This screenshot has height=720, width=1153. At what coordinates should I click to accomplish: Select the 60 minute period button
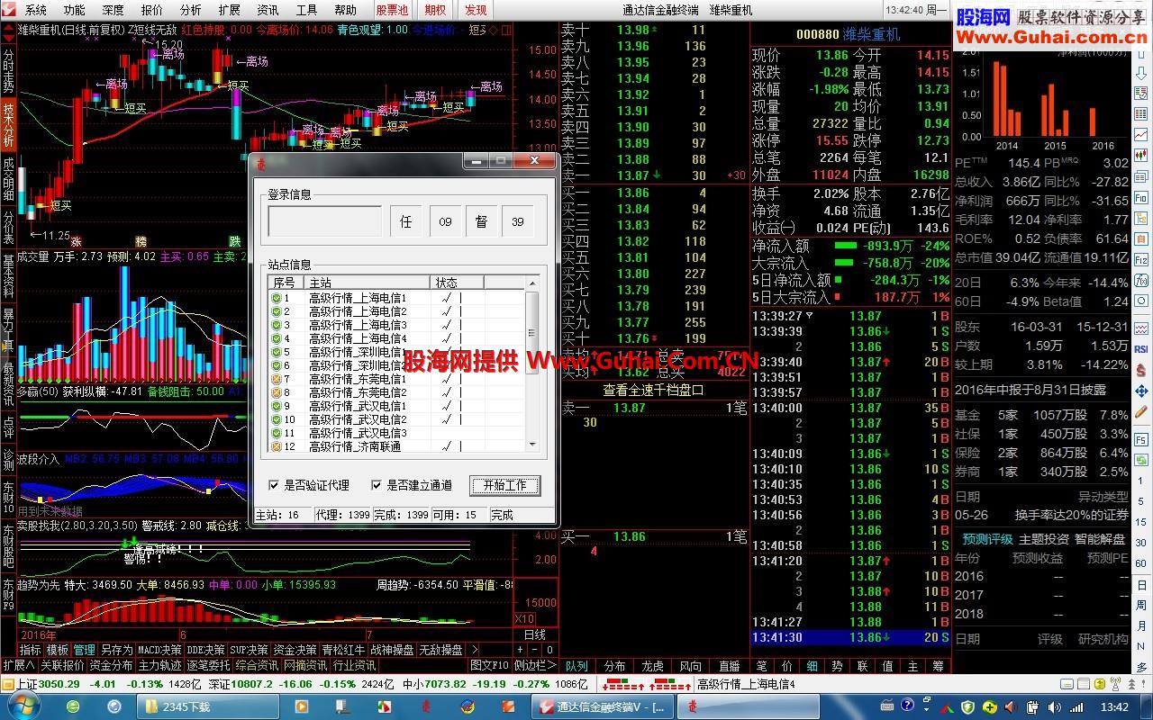click(1141, 562)
